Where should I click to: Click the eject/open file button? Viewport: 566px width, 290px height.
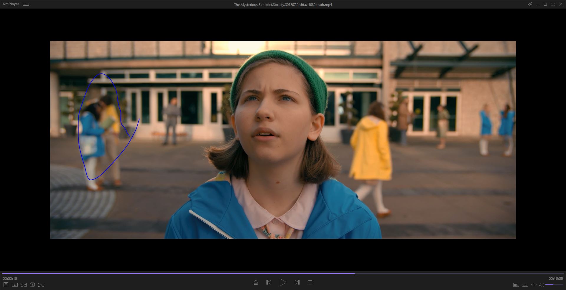point(256,282)
